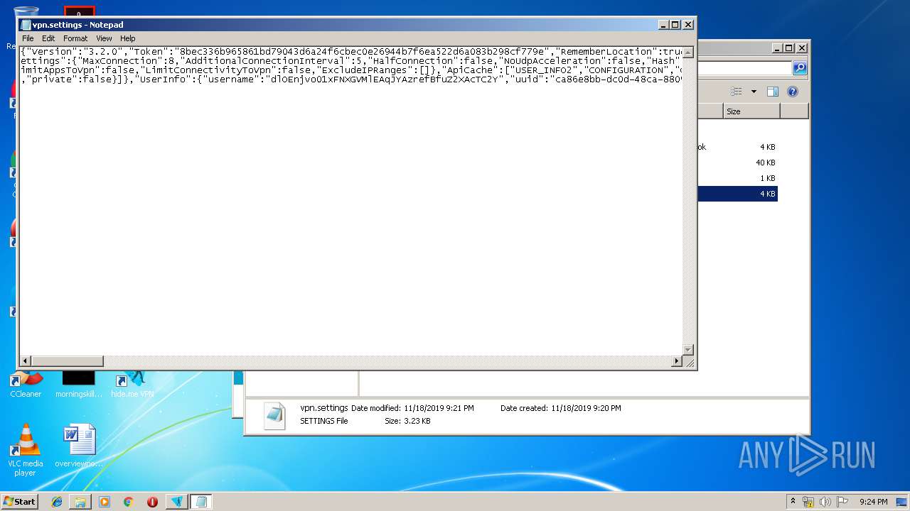The width and height of the screenshot is (910, 511).
Task: Expand the Explorer view options dropdown arrow
Action: (x=754, y=92)
